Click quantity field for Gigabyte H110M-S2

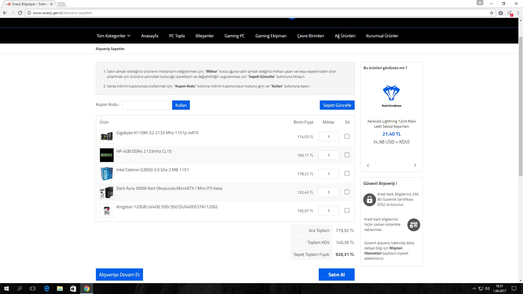(x=329, y=137)
